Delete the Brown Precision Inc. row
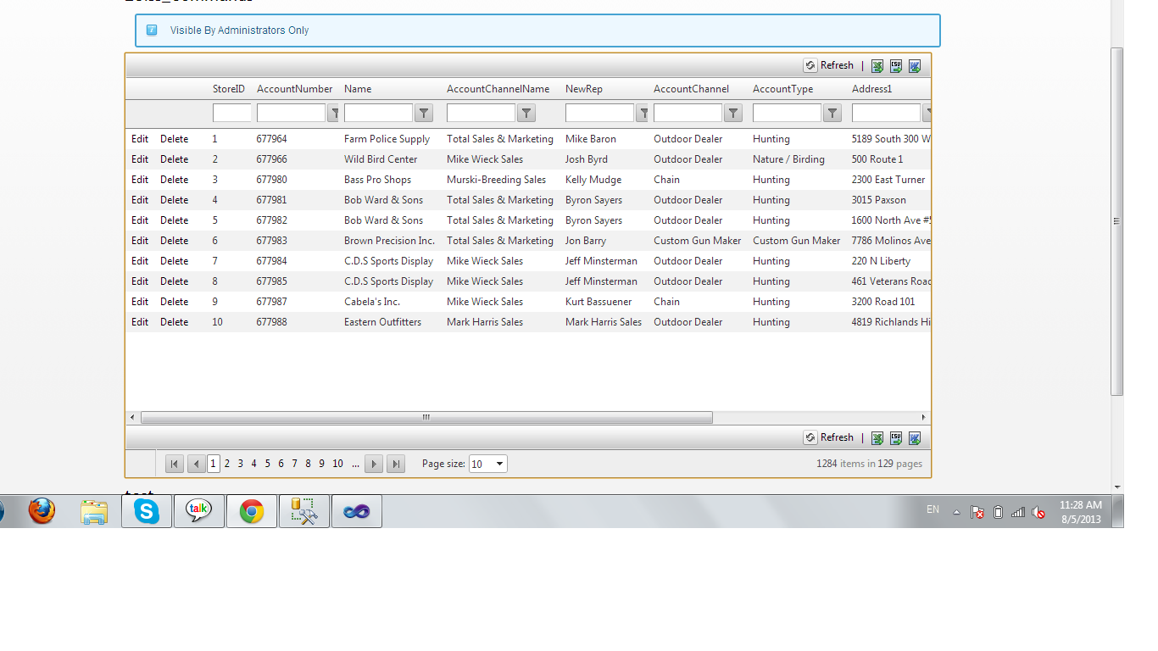Image resolution: width=1158 pixels, height=651 pixels. tap(175, 241)
